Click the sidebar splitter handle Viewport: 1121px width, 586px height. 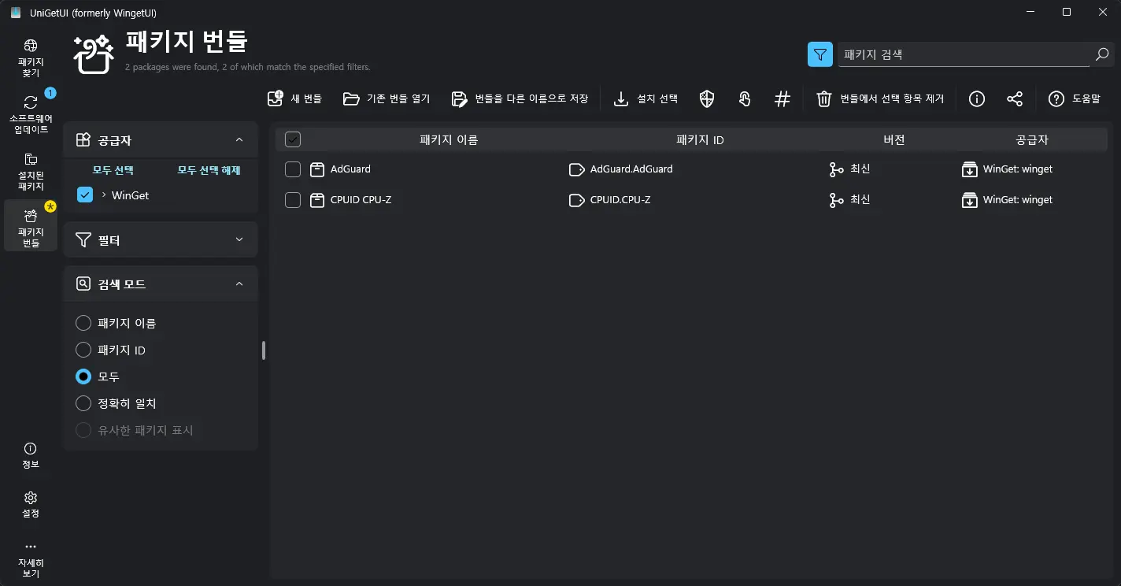click(264, 350)
